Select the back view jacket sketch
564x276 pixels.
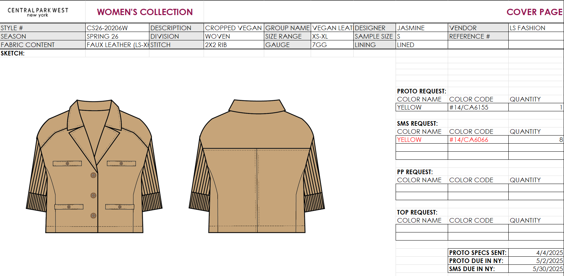tap(257, 166)
